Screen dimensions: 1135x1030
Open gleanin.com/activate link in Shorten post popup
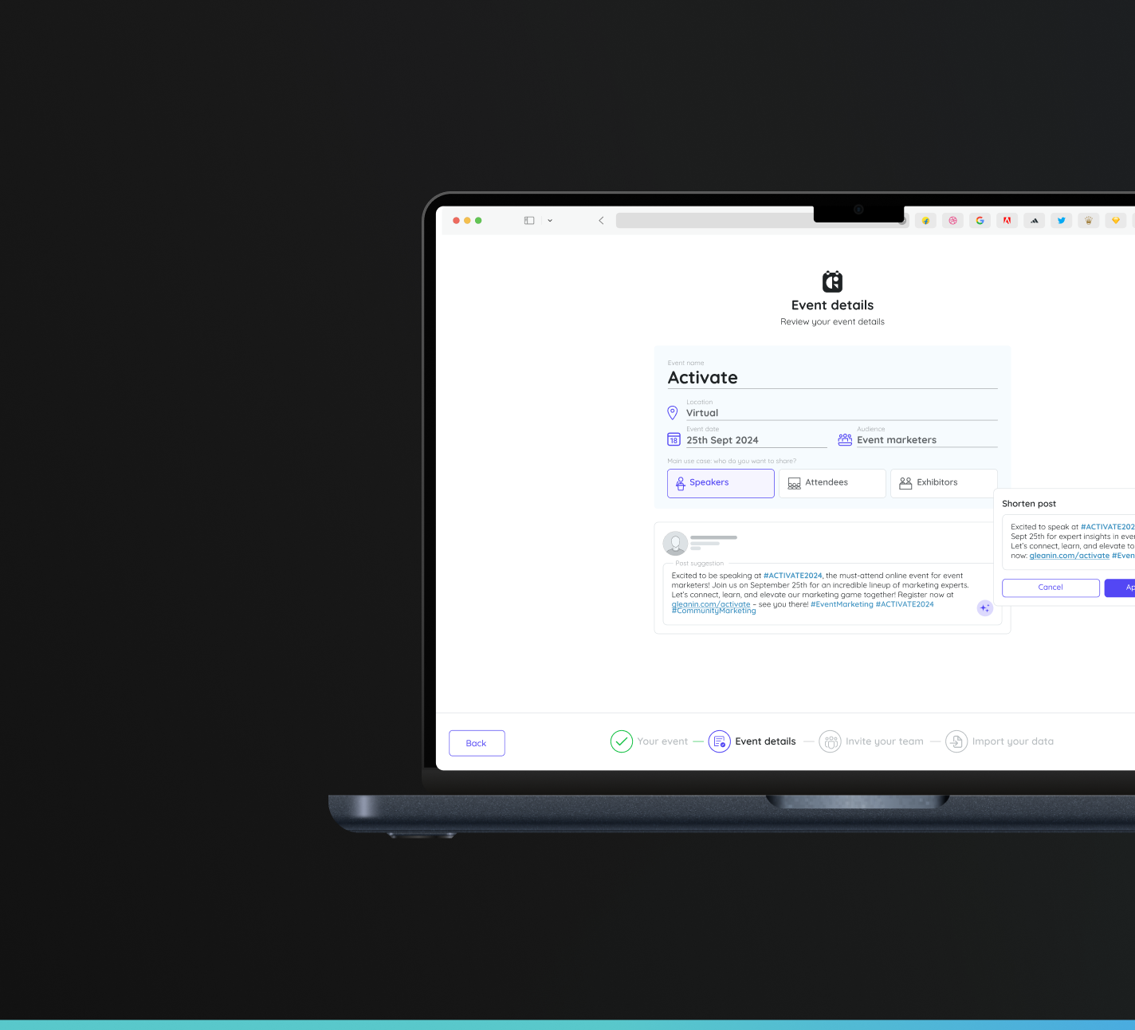click(x=1069, y=556)
